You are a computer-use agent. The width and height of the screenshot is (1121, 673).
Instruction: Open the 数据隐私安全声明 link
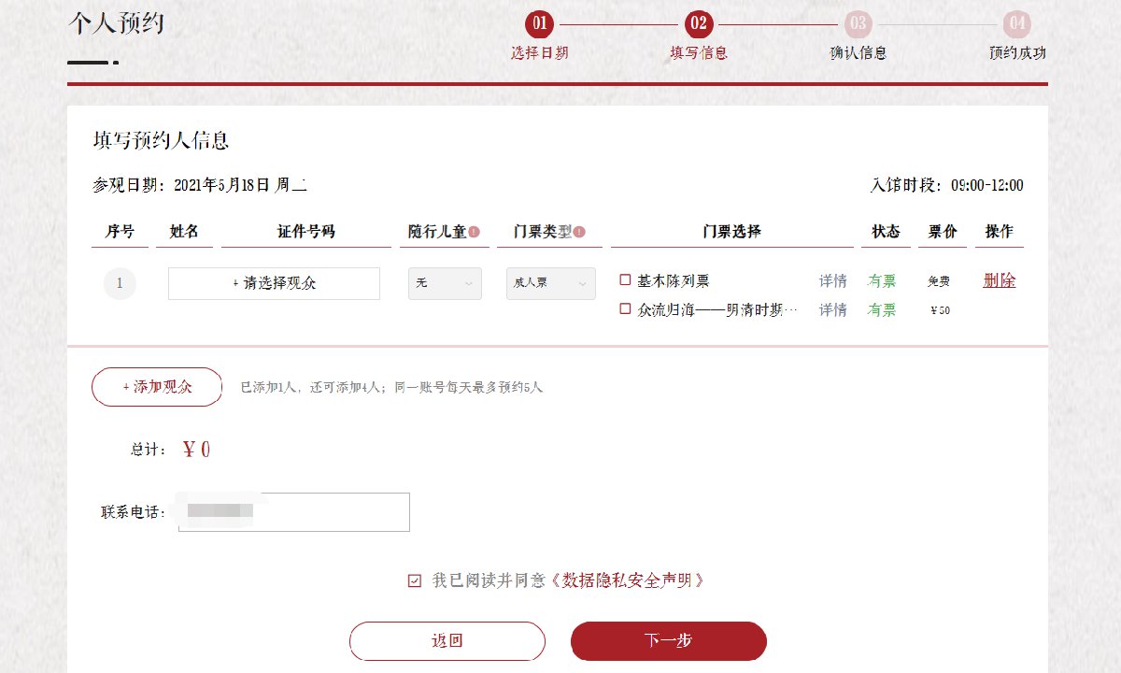pos(627,580)
